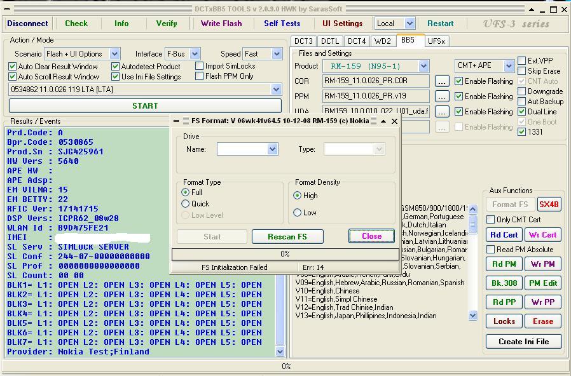The height and width of the screenshot is (376, 571).
Task: Open the CMT+APE dropdown
Action: tap(508, 66)
